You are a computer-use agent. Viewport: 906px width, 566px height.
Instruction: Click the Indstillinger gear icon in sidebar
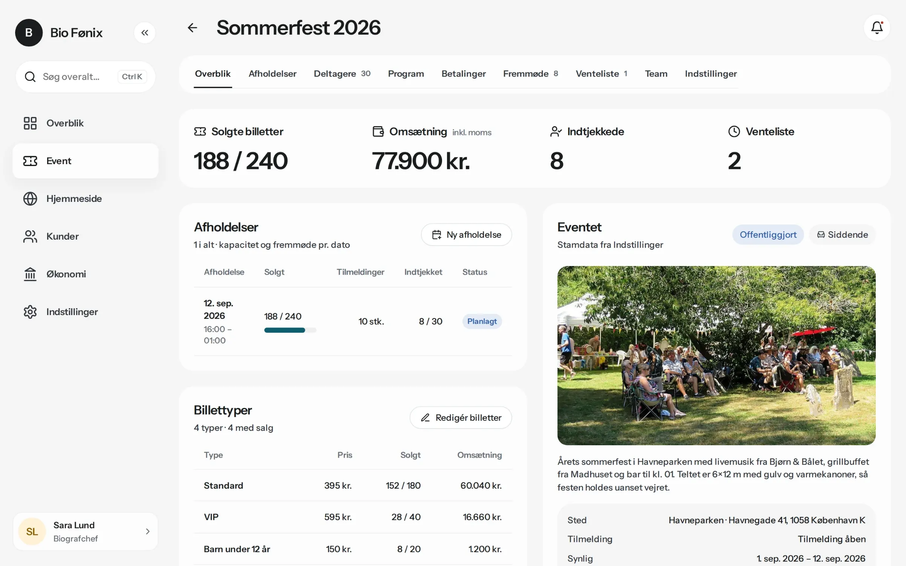(x=30, y=312)
